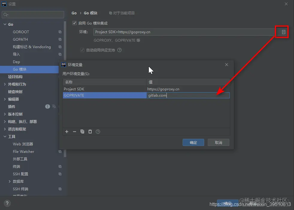
Task: Click project icon beside 导入
Action: pyautogui.click(x=60, y=54)
